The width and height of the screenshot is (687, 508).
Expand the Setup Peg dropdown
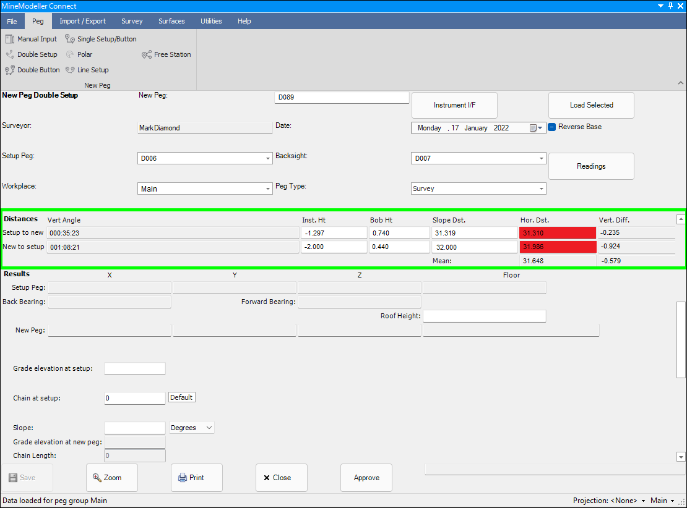coord(268,159)
